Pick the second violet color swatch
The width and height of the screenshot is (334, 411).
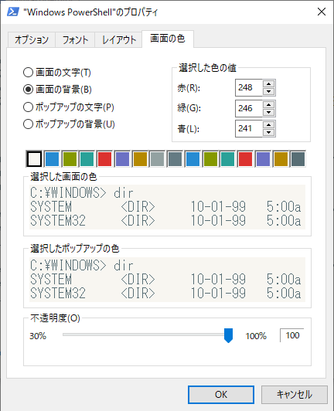point(263,159)
